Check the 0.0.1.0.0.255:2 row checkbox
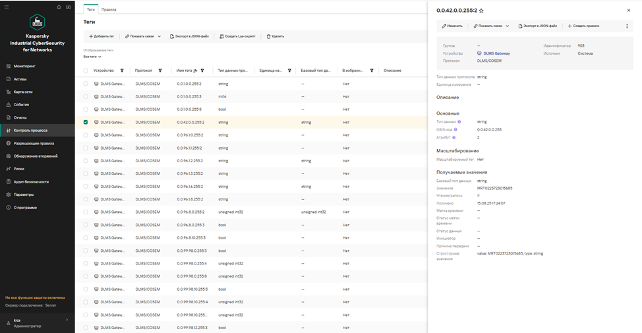 tap(86, 84)
